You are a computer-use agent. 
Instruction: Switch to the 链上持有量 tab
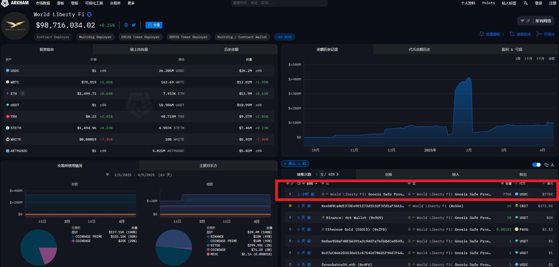point(139,49)
